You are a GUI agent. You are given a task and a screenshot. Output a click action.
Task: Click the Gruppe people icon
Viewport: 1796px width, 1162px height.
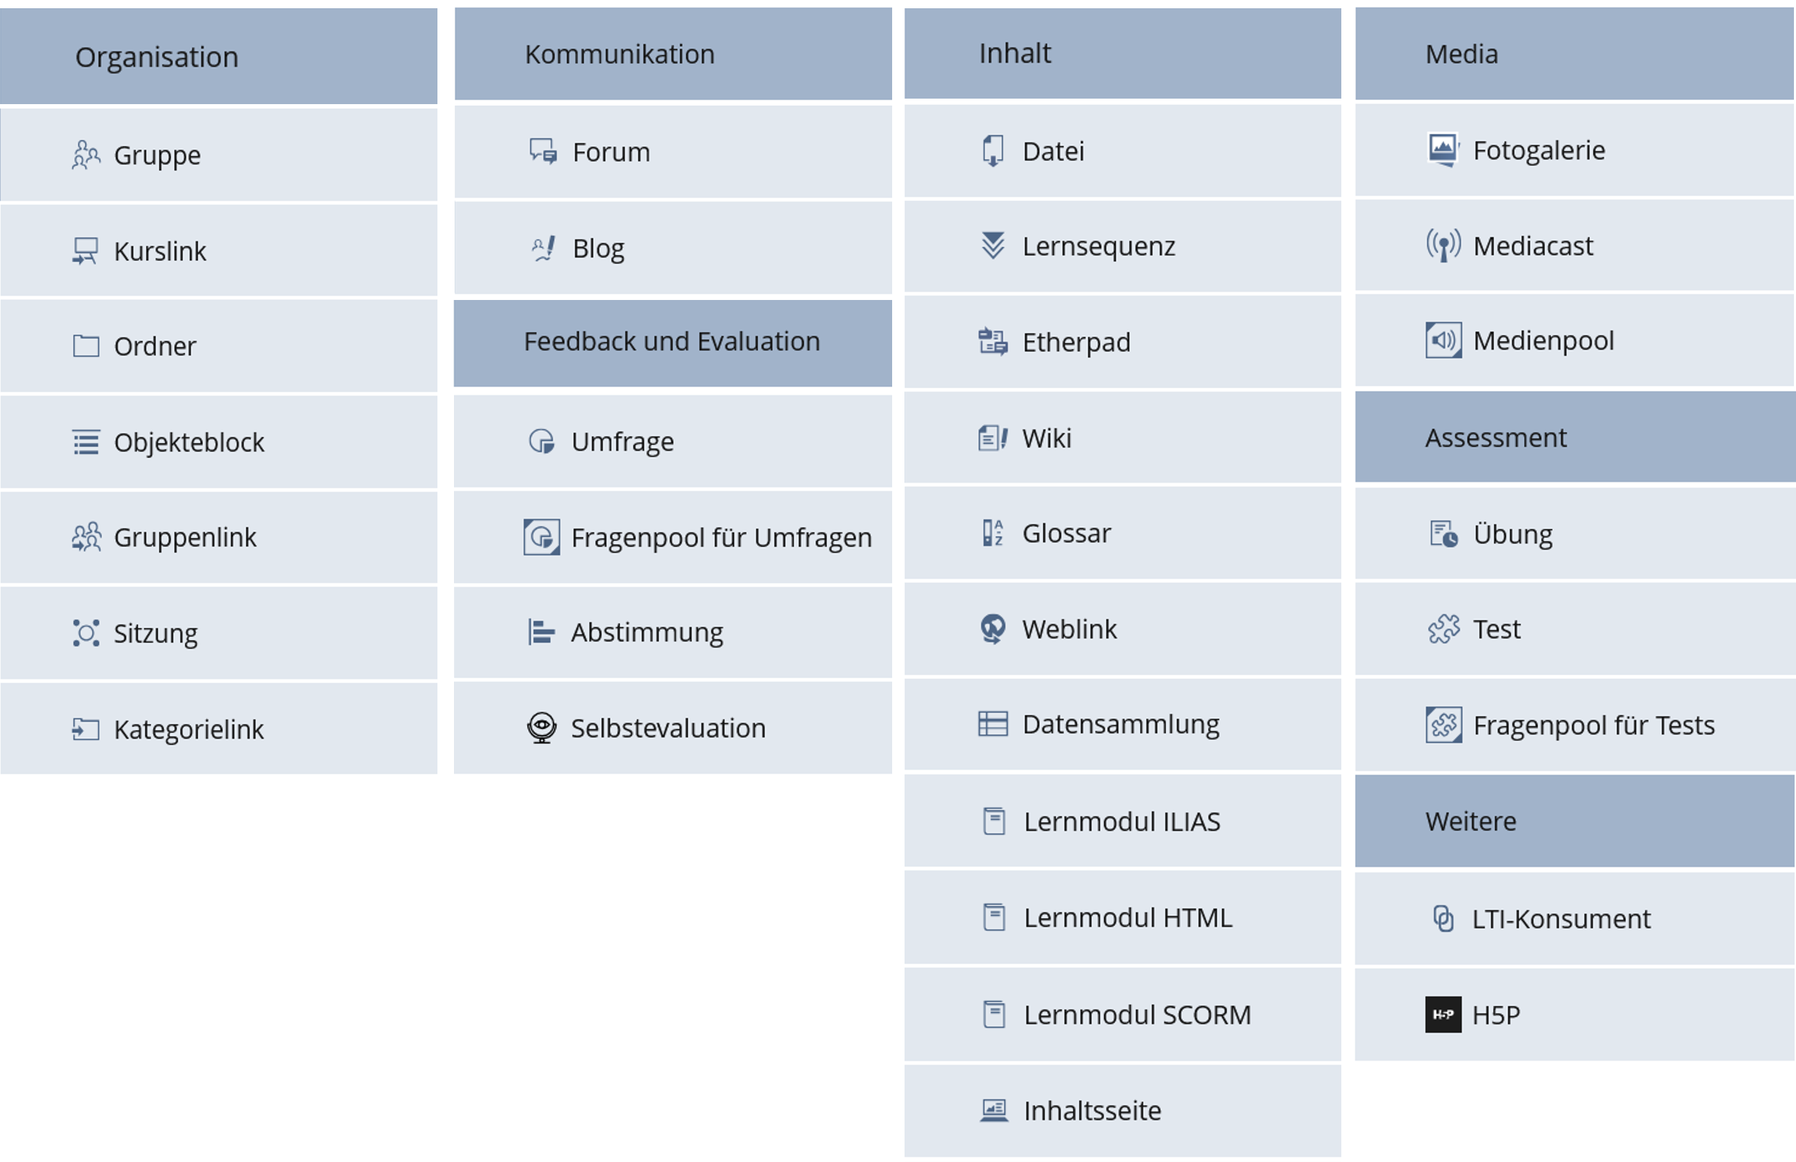pyautogui.click(x=86, y=155)
